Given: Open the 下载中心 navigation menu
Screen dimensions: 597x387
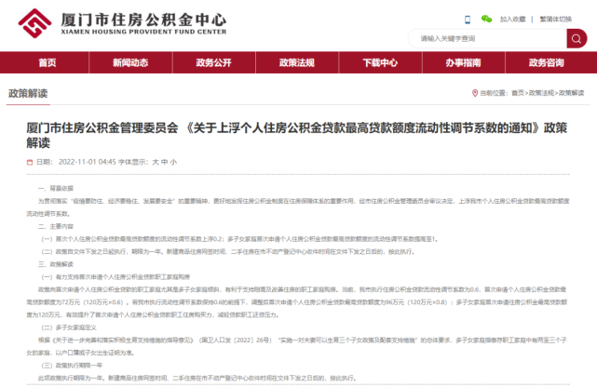Looking at the screenshot, I should (x=380, y=62).
